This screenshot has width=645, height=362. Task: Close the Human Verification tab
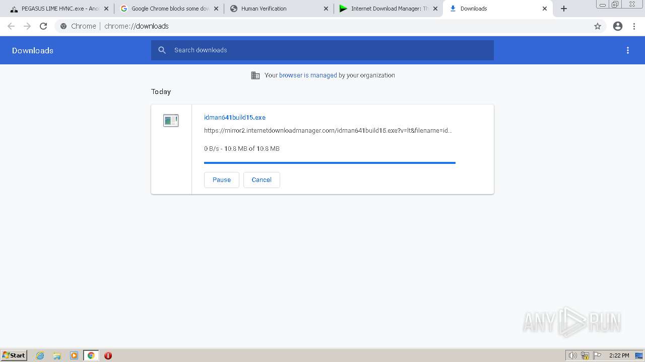tap(326, 9)
